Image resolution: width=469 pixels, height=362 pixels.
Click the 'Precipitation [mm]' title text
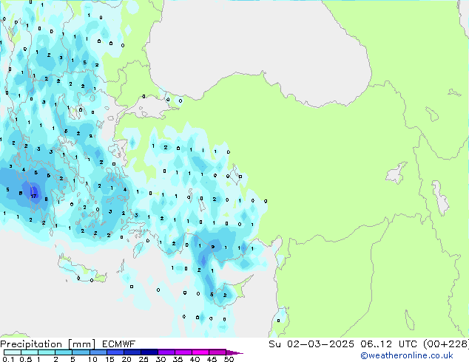(x=48, y=344)
